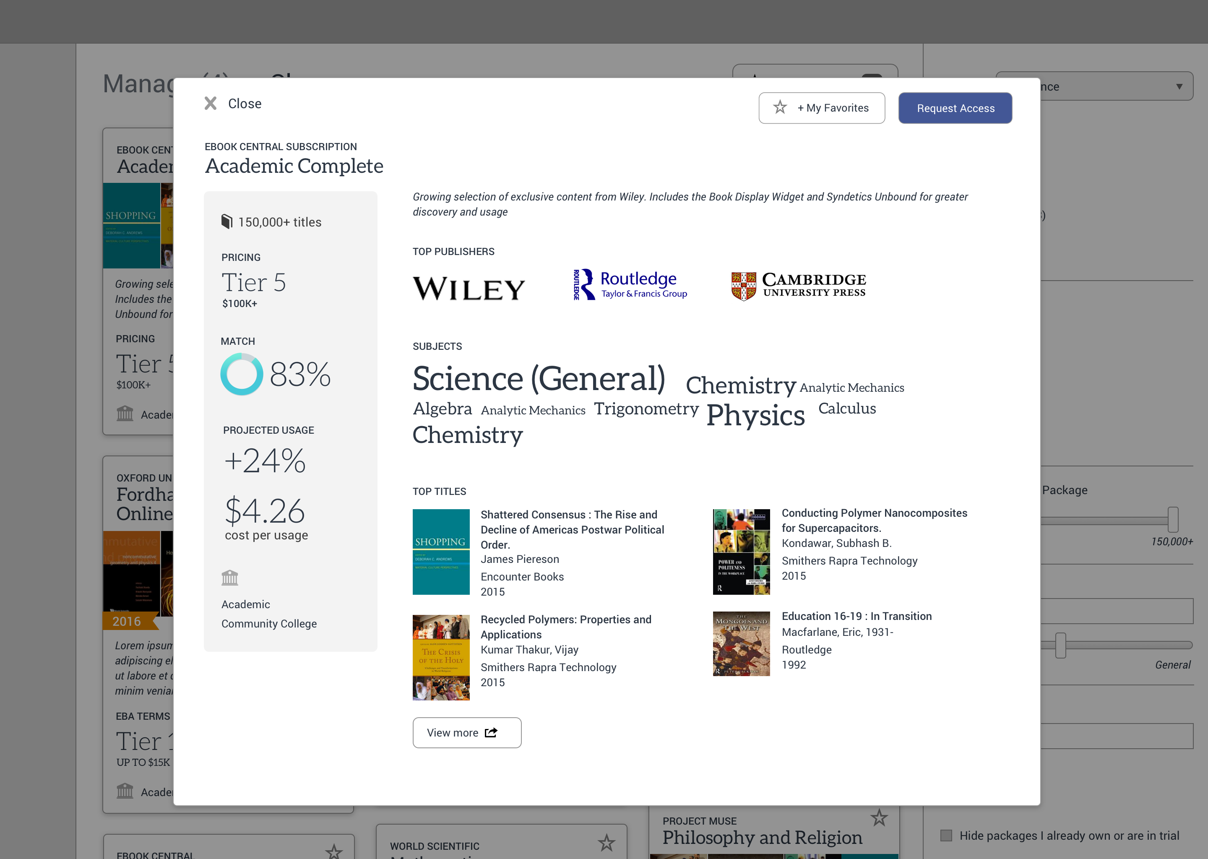Click the +24% projected usage value
The width and height of the screenshot is (1208, 859).
[x=265, y=460]
